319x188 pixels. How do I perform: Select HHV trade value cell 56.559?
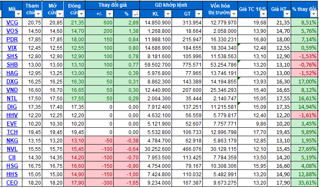click(x=187, y=115)
